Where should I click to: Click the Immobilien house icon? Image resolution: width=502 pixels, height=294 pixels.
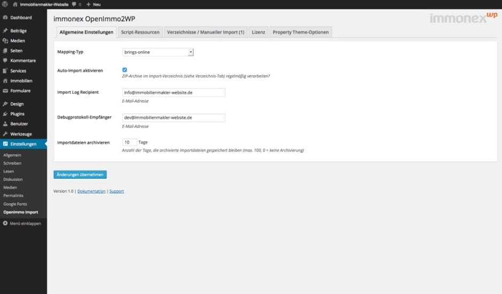[x=5, y=81]
